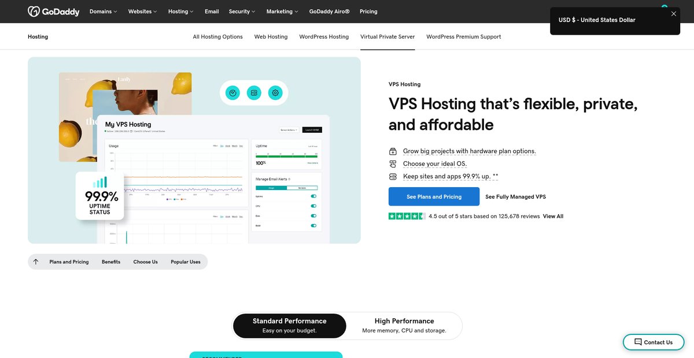Click the My VPS Hosting hero image
Viewport: 694px width, 358px height.
click(194, 150)
